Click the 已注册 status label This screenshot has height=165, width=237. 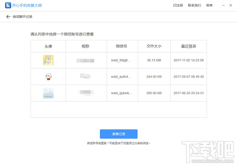178,5
